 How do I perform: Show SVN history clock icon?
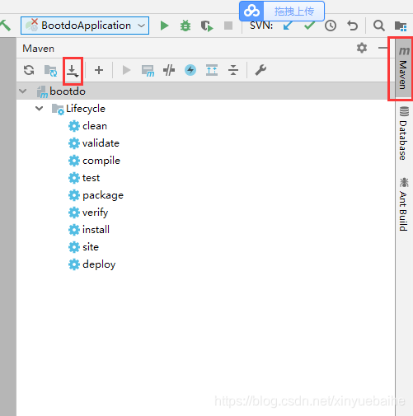(331, 26)
